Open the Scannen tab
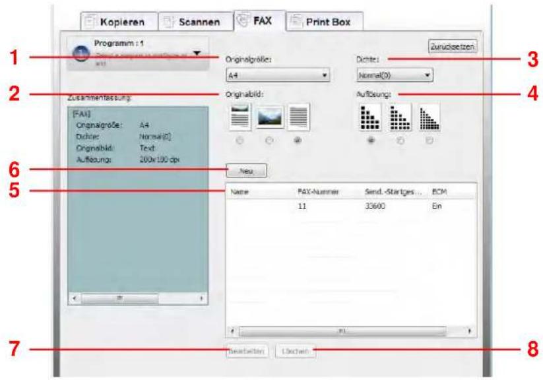 point(196,22)
